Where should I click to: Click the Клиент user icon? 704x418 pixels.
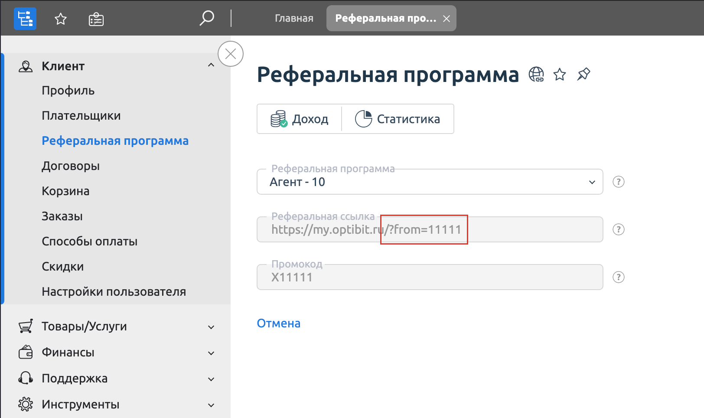[x=26, y=66]
